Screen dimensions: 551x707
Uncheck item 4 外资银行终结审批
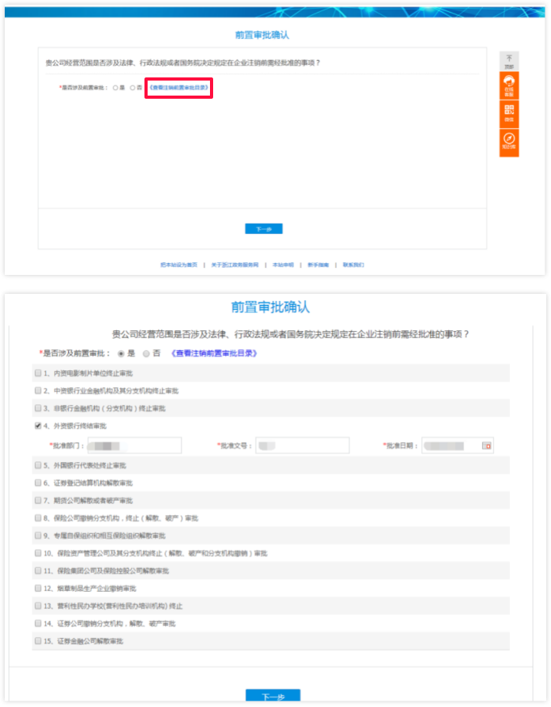39,426
